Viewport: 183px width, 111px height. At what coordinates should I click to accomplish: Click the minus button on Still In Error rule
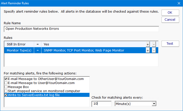pos(153,44)
